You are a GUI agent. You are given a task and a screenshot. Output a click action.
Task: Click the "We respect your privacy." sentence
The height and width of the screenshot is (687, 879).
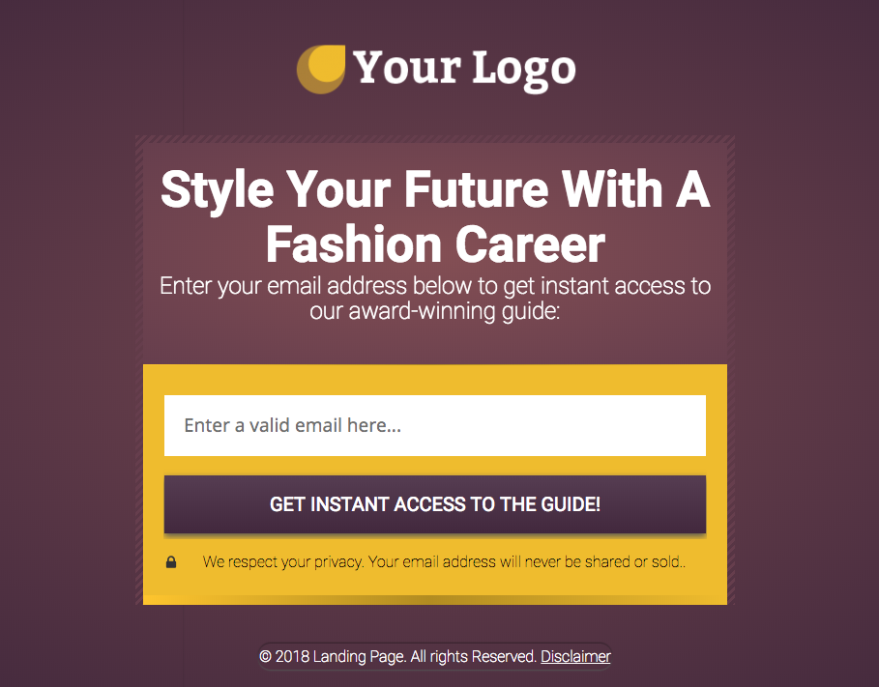(x=283, y=561)
